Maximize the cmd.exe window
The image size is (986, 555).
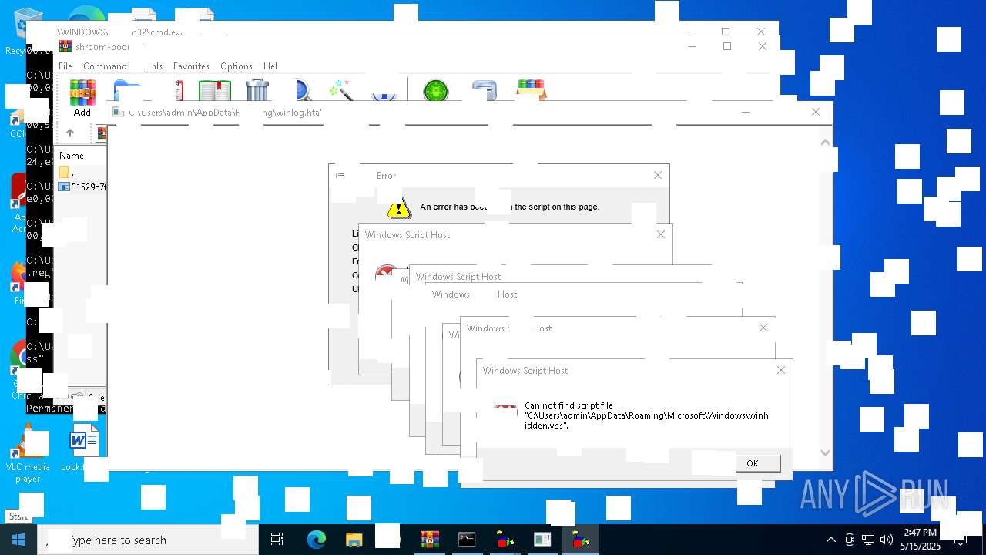pos(726,32)
